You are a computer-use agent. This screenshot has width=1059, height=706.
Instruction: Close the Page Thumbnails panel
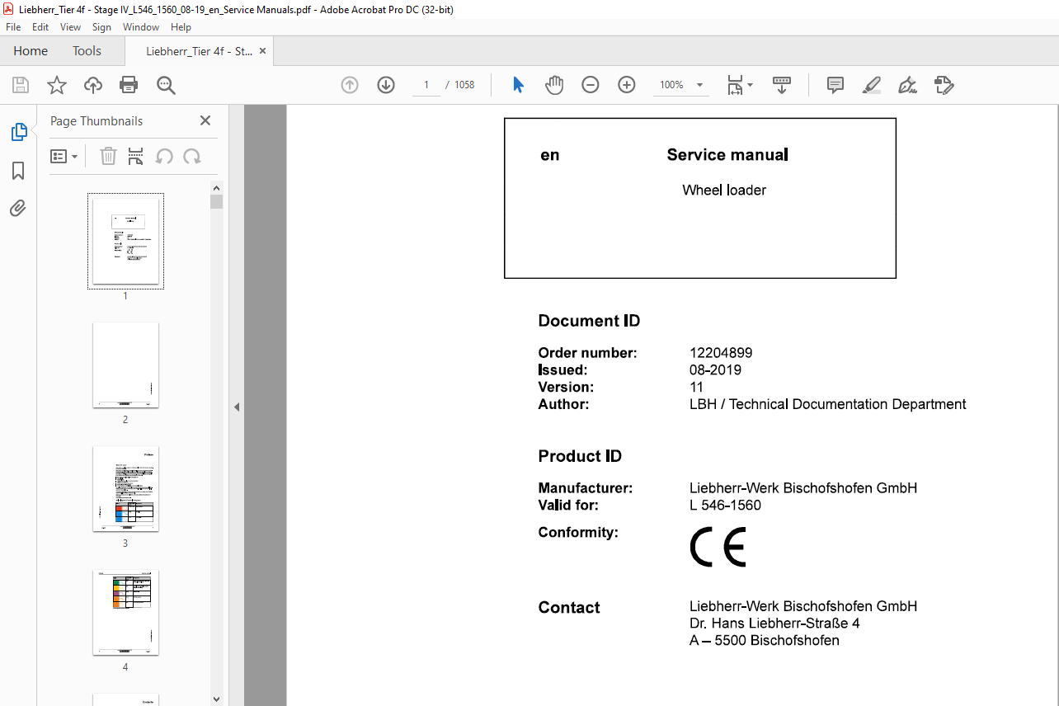click(x=205, y=120)
